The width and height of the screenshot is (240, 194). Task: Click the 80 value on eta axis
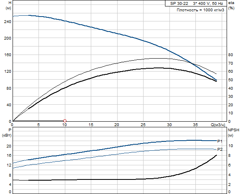point(231,55)
